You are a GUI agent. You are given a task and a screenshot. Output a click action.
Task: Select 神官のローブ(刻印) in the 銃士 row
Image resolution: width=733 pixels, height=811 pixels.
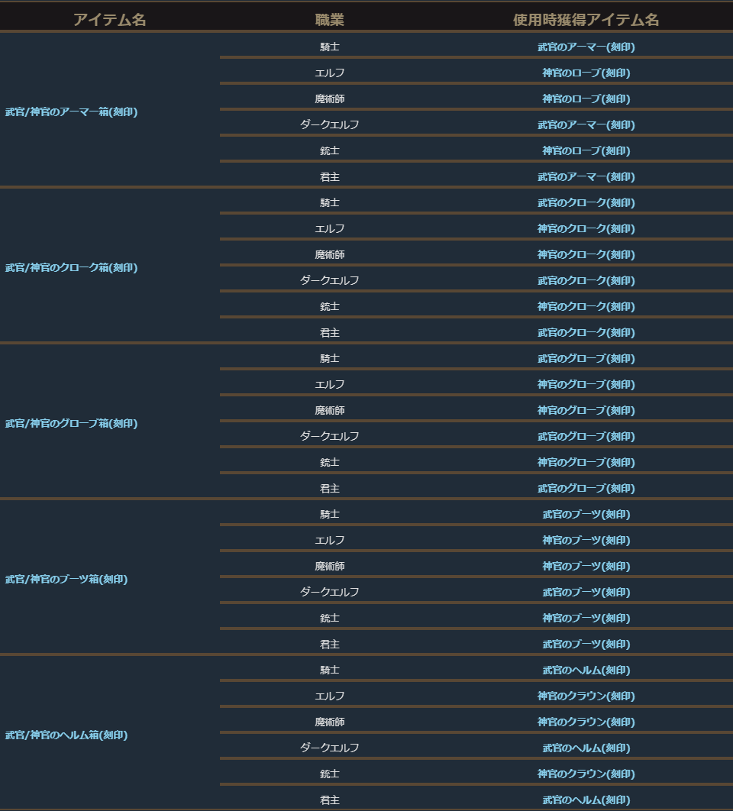click(586, 151)
